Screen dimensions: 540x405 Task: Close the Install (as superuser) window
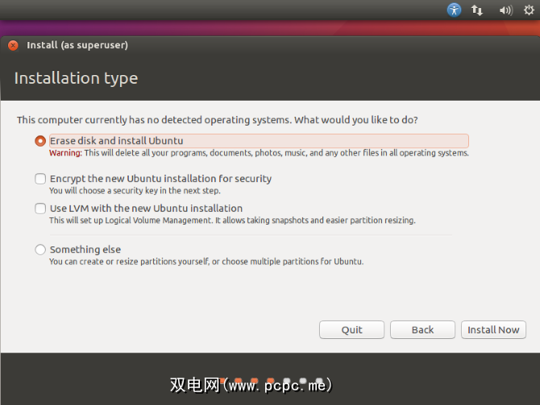point(13,46)
